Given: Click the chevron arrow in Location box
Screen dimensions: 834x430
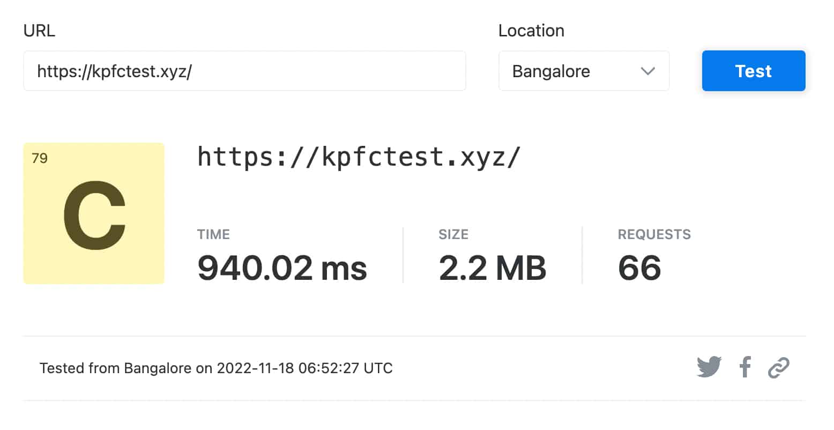Looking at the screenshot, I should [647, 71].
